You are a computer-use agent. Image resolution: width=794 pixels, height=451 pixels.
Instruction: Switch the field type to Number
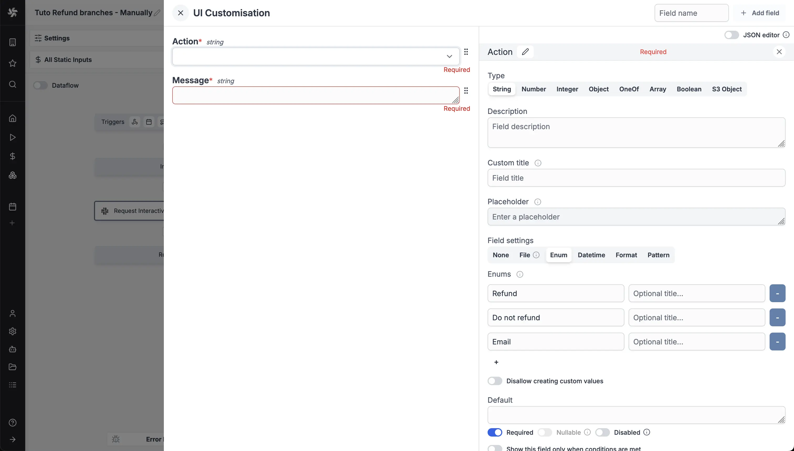(x=534, y=89)
